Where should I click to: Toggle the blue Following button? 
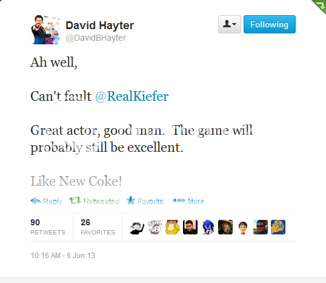point(270,24)
